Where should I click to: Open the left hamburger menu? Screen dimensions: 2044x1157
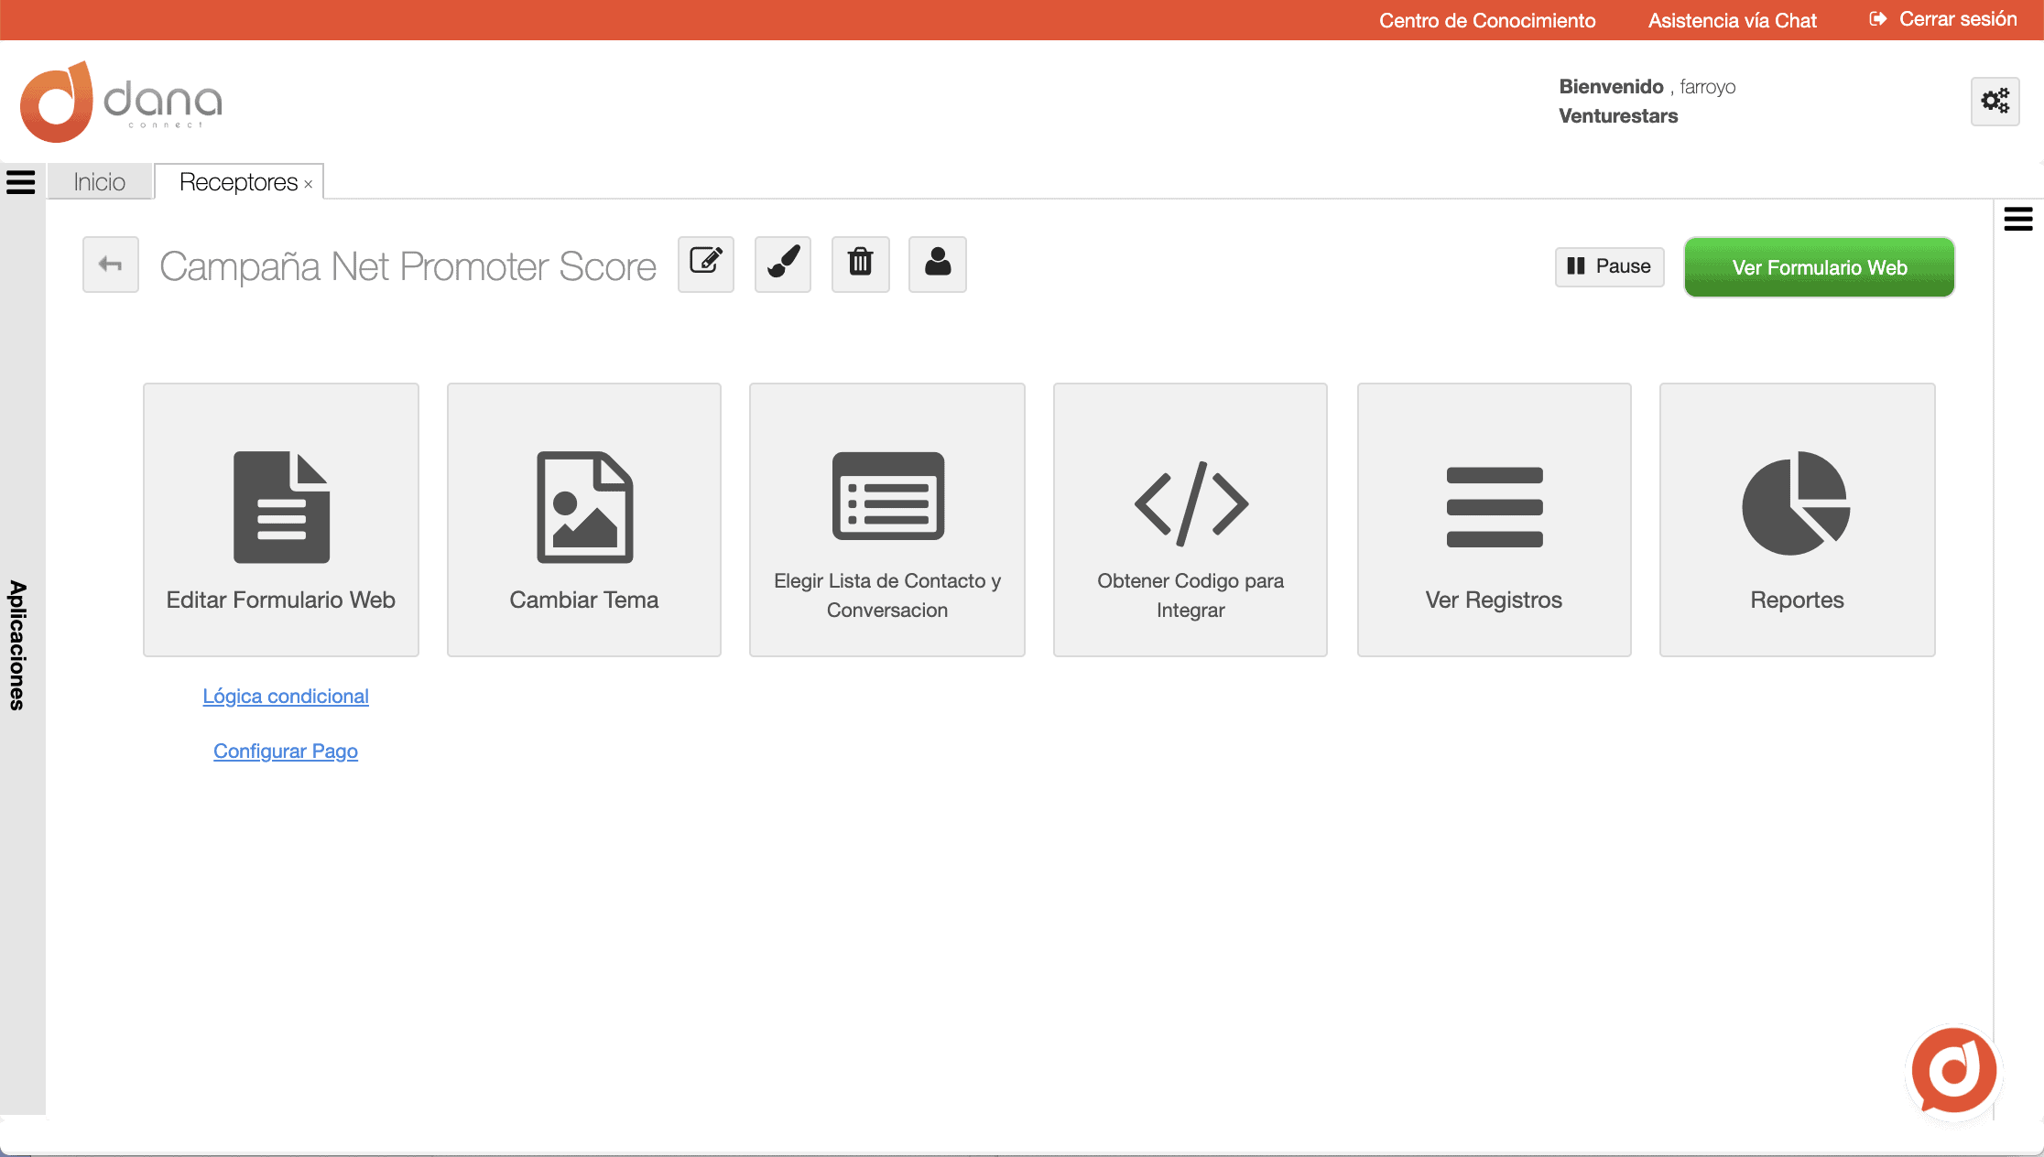20,182
